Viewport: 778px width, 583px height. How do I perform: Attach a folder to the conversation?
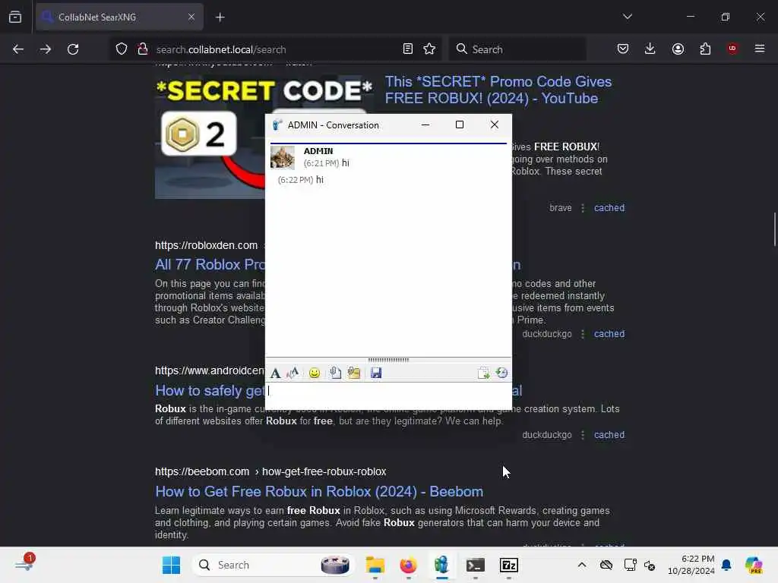[x=354, y=373]
